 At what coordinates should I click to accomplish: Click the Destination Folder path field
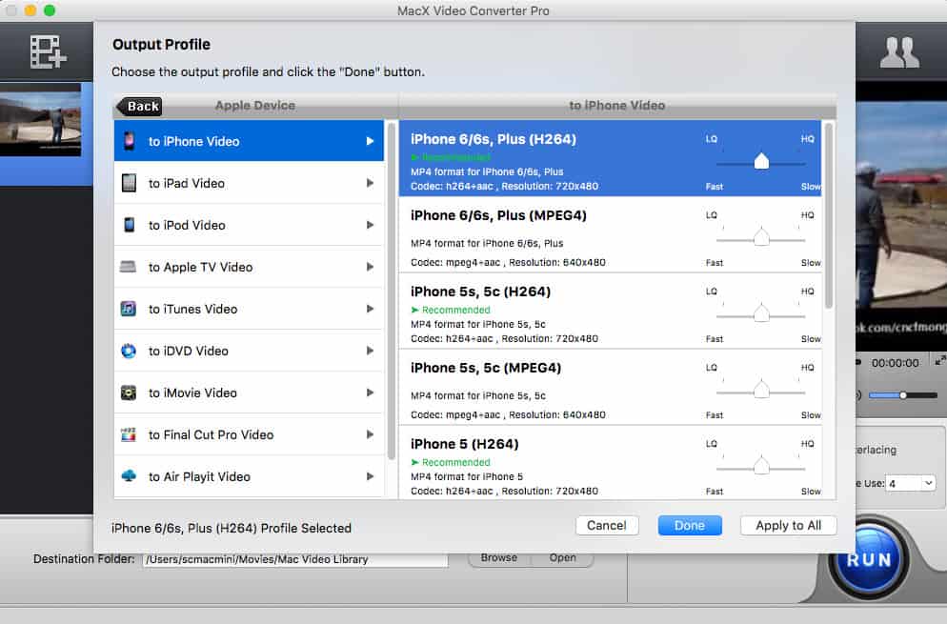click(x=295, y=559)
